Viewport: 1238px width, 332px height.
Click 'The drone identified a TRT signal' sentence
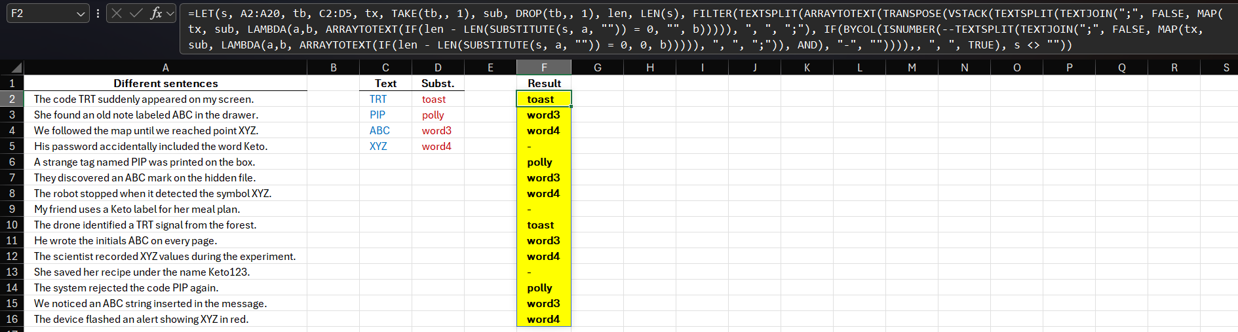pos(166,225)
